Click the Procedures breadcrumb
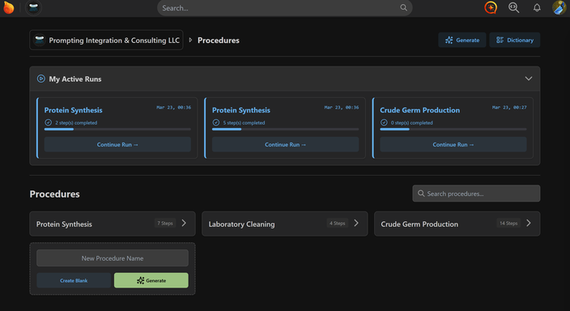The height and width of the screenshot is (311, 570). pyautogui.click(x=219, y=40)
